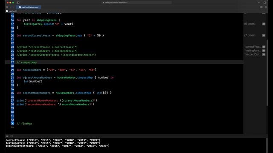
Task: Click console output line 'testingArray:'
Action: 53,143
